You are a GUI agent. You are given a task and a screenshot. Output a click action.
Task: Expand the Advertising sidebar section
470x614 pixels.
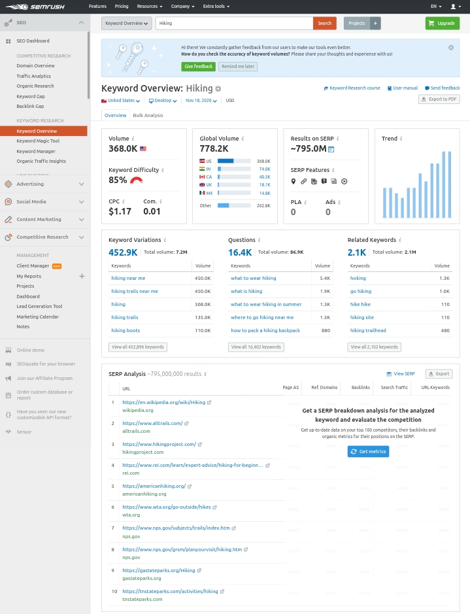click(x=82, y=184)
